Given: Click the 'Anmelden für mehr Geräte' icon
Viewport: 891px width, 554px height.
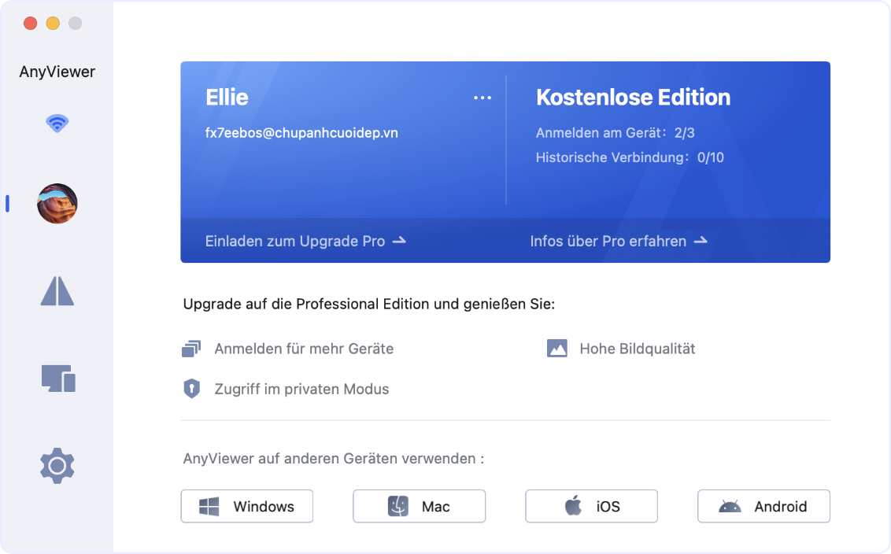Looking at the screenshot, I should [191, 349].
